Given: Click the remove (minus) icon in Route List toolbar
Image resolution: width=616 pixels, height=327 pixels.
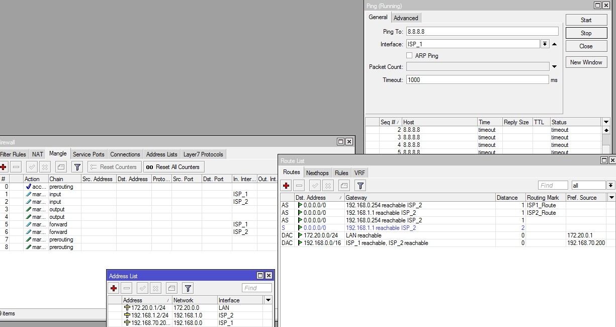Looking at the screenshot, I should tap(299, 186).
